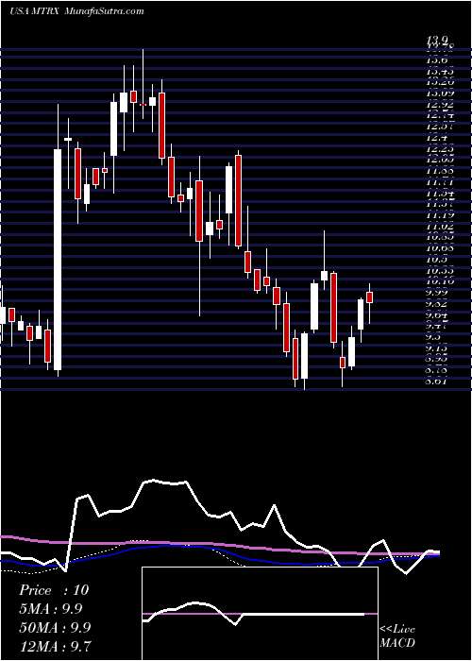The image size is (472, 661).
Task: Click the 10.5 price axis label
Action: click(436, 260)
